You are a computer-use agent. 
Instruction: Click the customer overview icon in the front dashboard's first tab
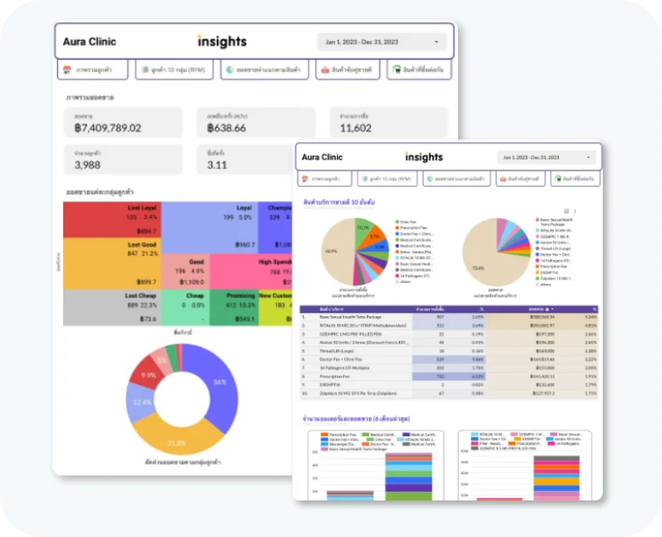point(304,179)
